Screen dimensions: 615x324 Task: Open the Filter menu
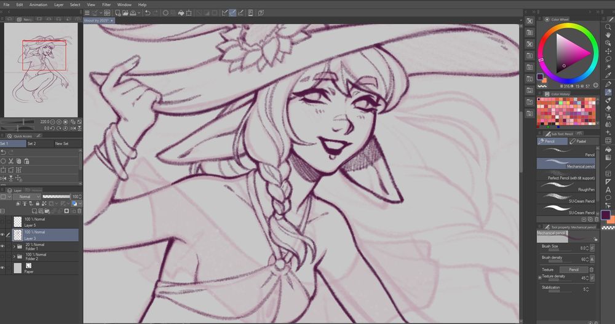[106, 4]
